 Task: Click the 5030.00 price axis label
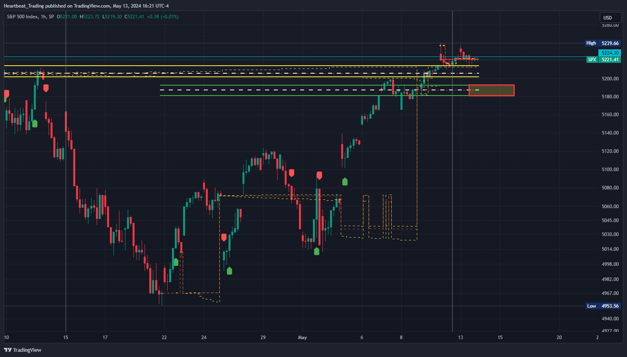610,234
